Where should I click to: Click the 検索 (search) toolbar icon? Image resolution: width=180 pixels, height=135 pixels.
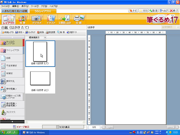[61, 32]
